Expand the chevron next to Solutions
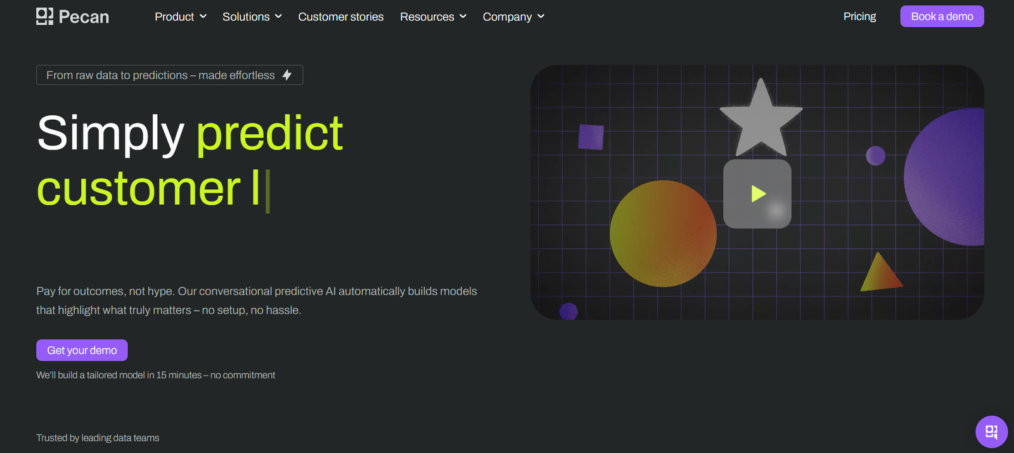 (278, 16)
